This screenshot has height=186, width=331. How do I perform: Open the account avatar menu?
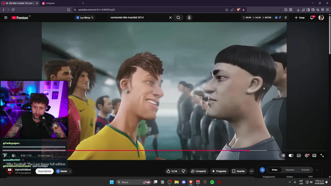tap(321, 18)
